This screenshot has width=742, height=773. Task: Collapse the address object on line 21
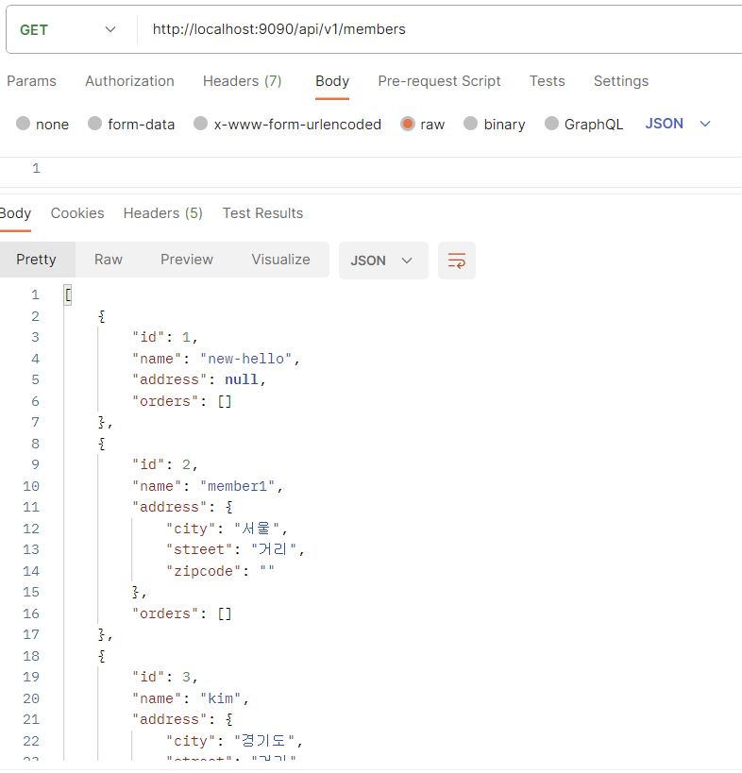pyautogui.click(x=229, y=720)
